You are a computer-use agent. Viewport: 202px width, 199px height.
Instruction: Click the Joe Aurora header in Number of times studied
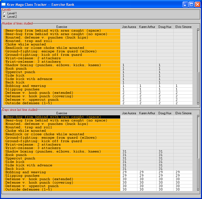pyautogui.click(x=129, y=27)
